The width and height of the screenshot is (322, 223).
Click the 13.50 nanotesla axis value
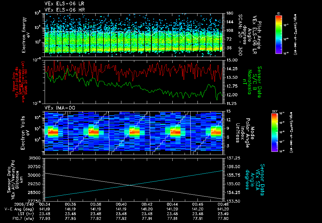pyautogui.click(x=232, y=77)
